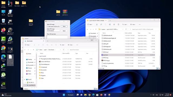Click Select button for ISO image in PS3 ISO Patcher
This screenshot has height=97, width=173.
click(64, 26)
